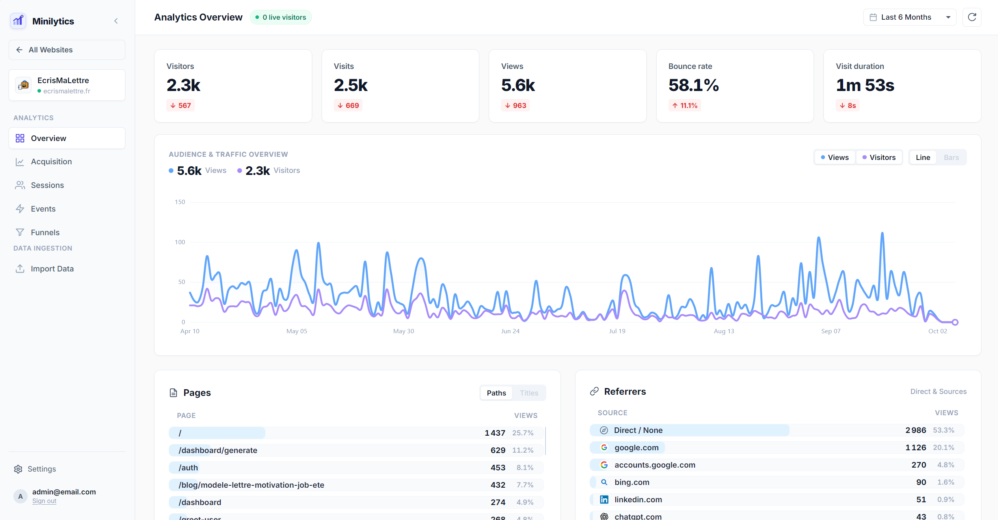Click the Minilytics logo icon
Screen dimensions: 998x520
(x=18, y=21)
